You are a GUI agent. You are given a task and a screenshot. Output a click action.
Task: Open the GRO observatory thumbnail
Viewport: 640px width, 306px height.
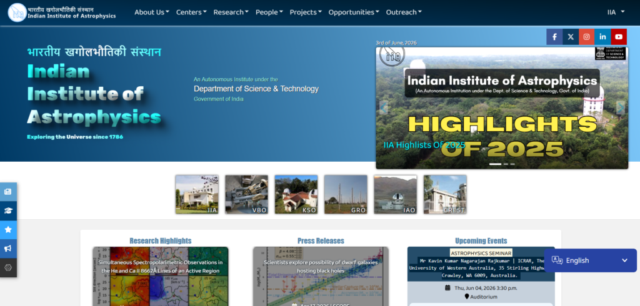346,194
